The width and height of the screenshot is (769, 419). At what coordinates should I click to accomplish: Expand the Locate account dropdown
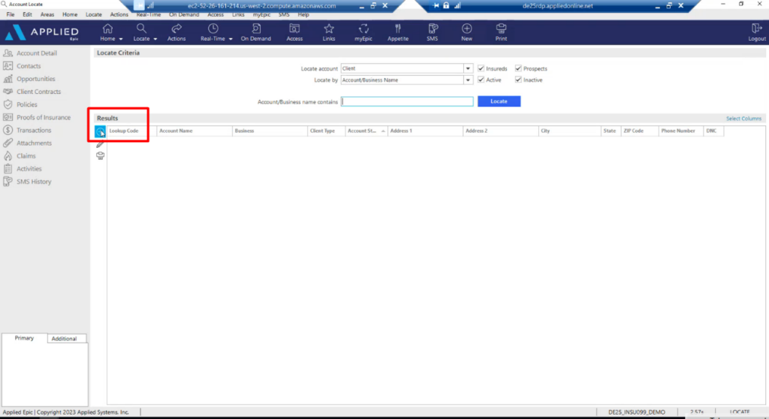468,68
